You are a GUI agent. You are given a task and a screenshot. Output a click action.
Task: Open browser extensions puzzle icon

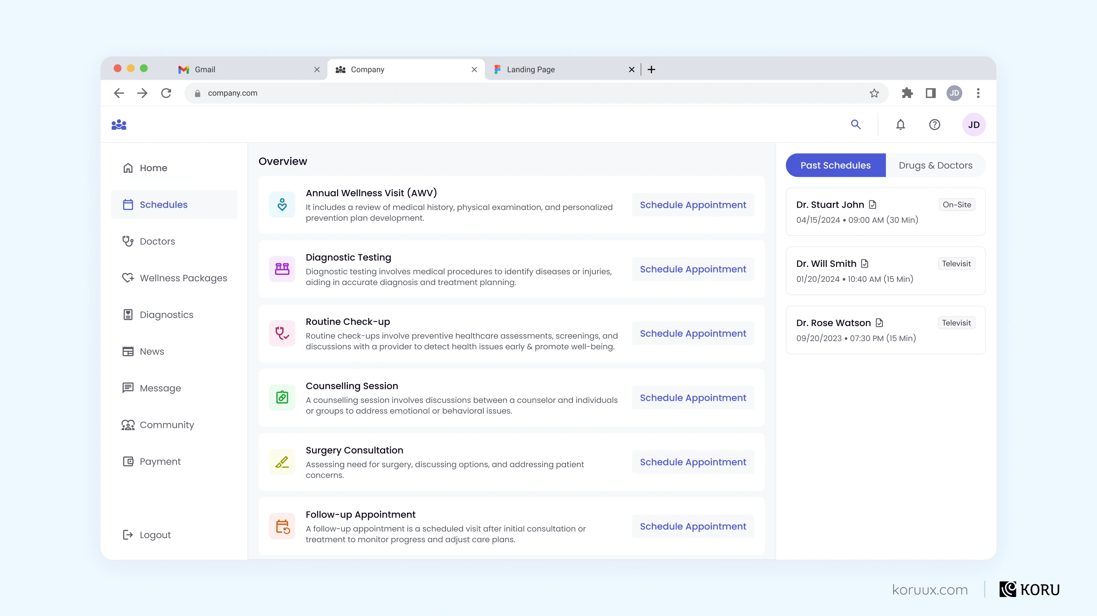pos(907,93)
